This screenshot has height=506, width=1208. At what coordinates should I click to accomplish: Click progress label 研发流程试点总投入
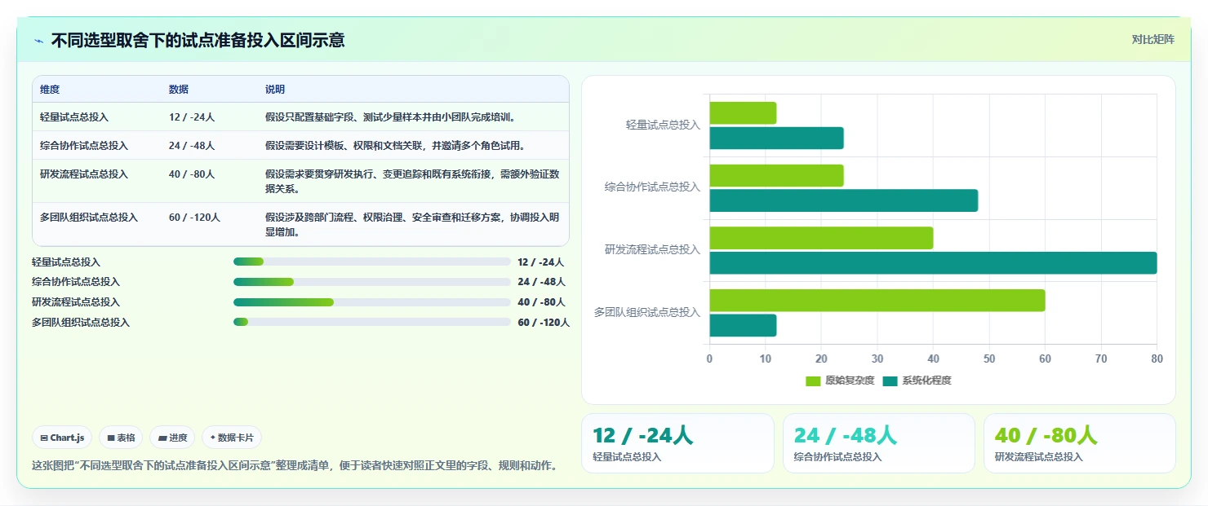pos(76,302)
